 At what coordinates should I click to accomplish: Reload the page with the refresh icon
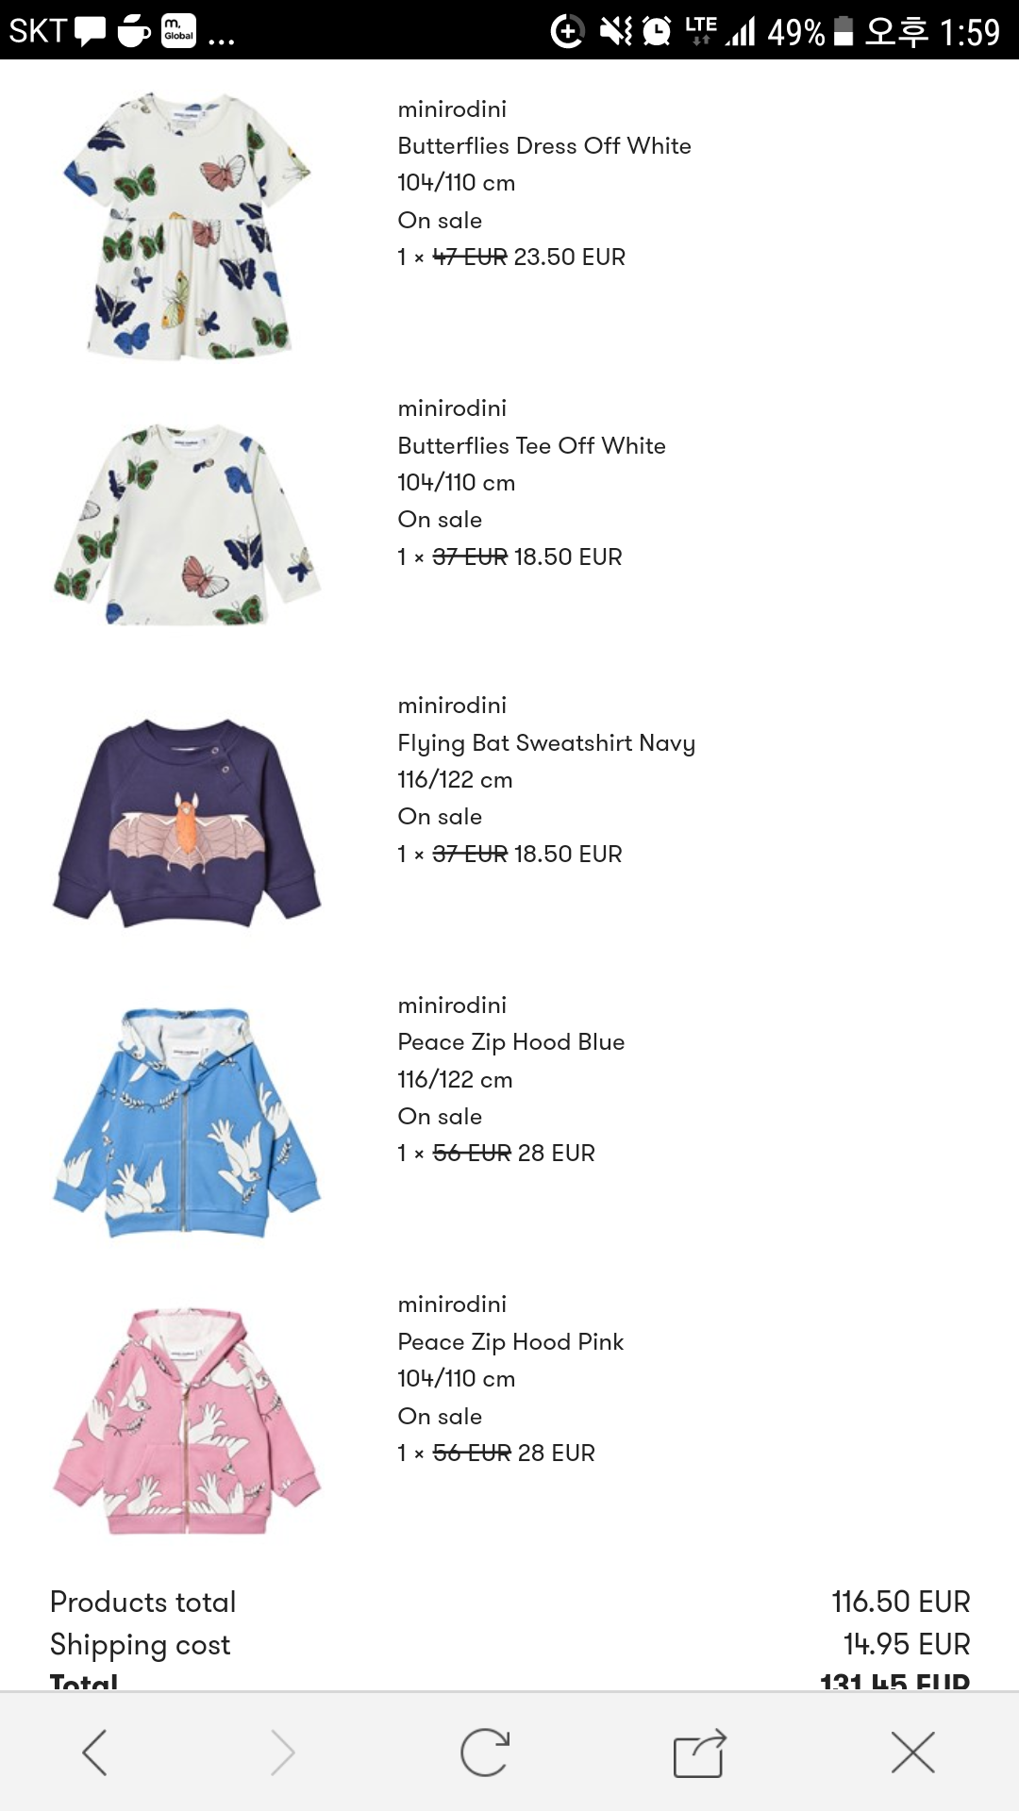(485, 1753)
